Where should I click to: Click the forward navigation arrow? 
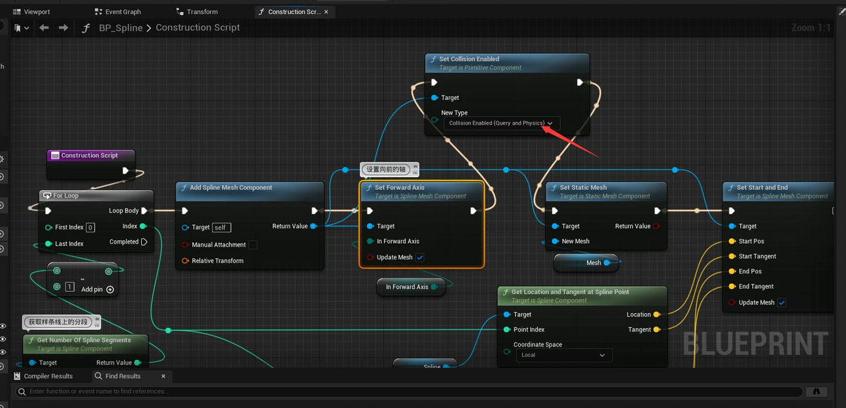(63, 28)
